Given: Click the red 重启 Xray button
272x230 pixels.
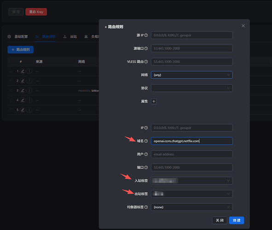Looking at the screenshot, I should point(36,12).
